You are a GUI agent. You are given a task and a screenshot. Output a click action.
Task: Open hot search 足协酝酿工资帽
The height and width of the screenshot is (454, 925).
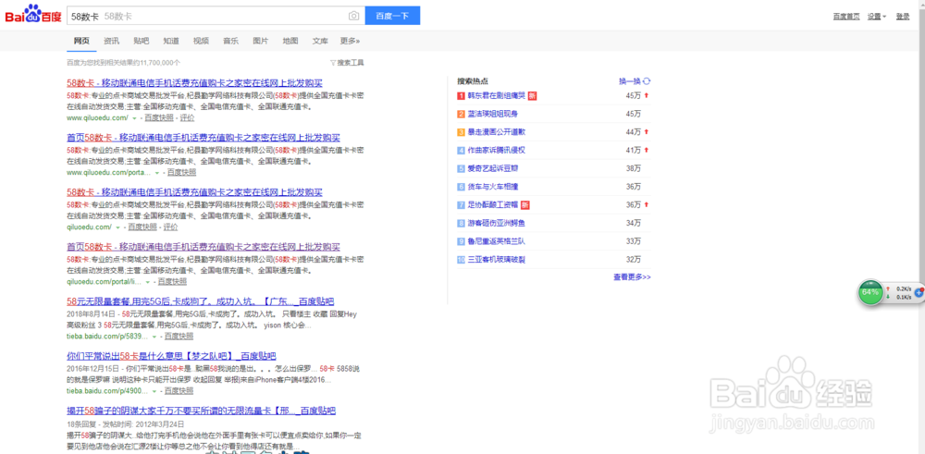493,204
